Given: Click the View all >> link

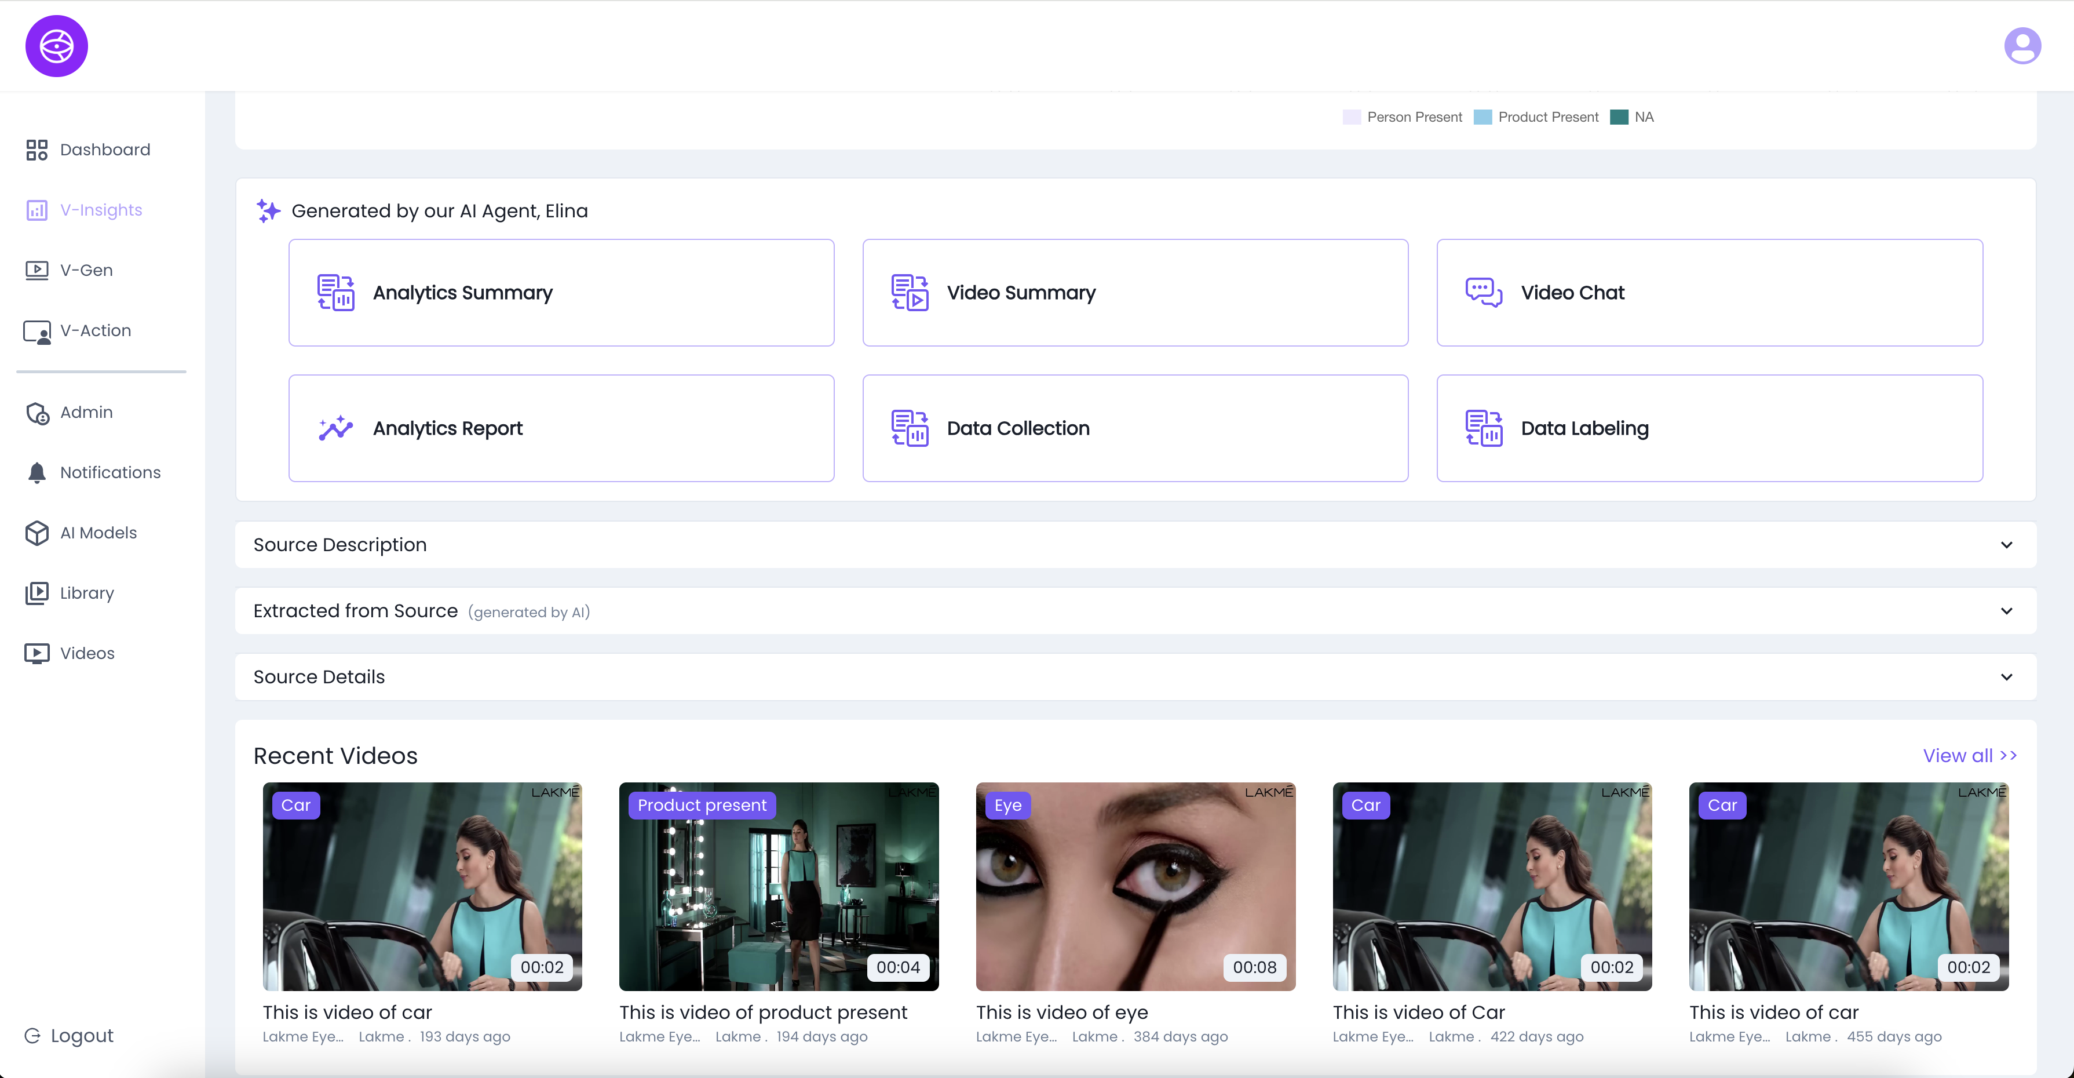Looking at the screenshot, I should 1969,756.
